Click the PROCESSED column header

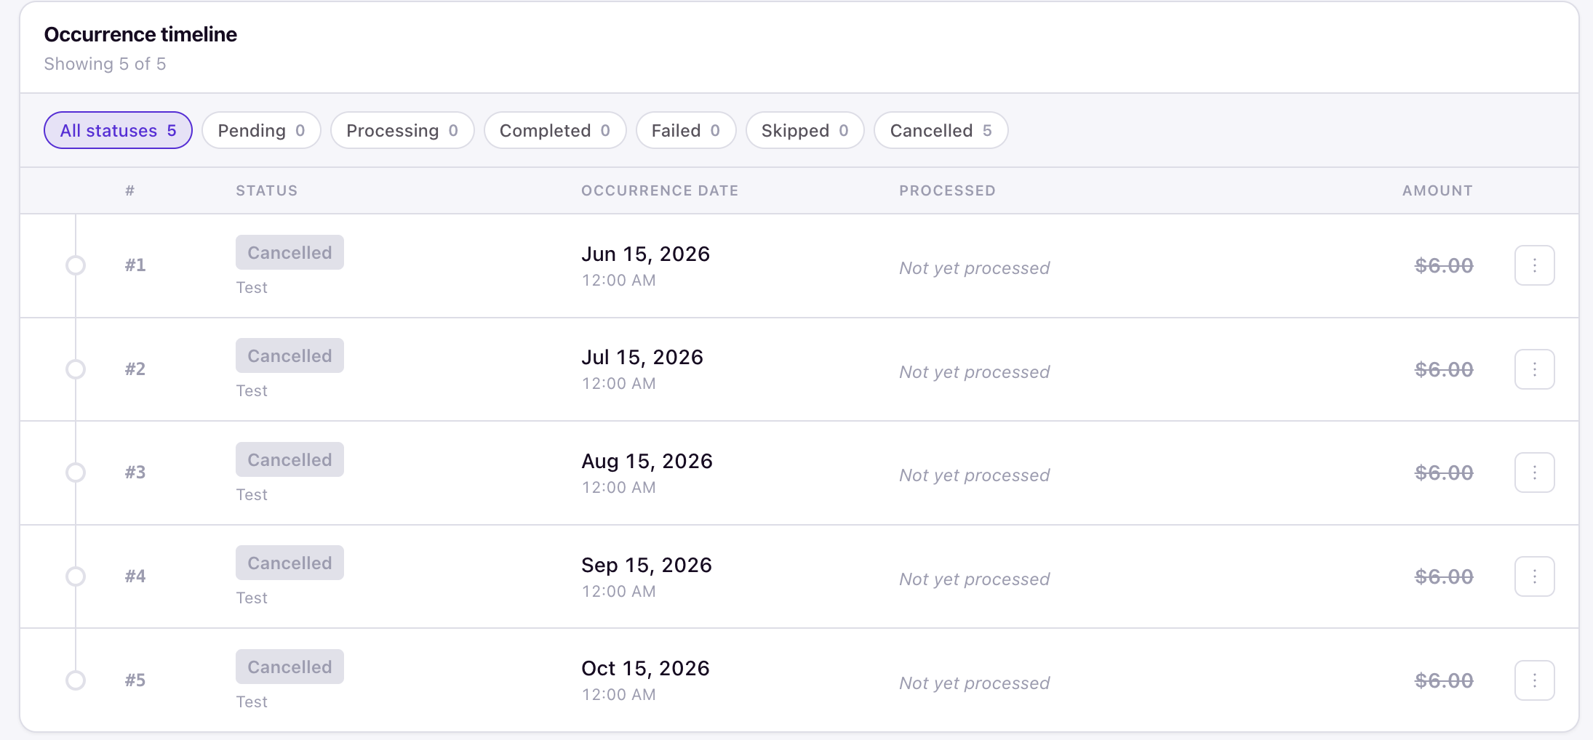click(x=947, y=190)
